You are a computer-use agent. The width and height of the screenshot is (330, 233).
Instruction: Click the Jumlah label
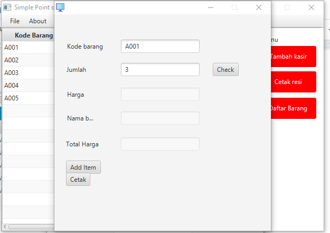click(x=76, y=70)
